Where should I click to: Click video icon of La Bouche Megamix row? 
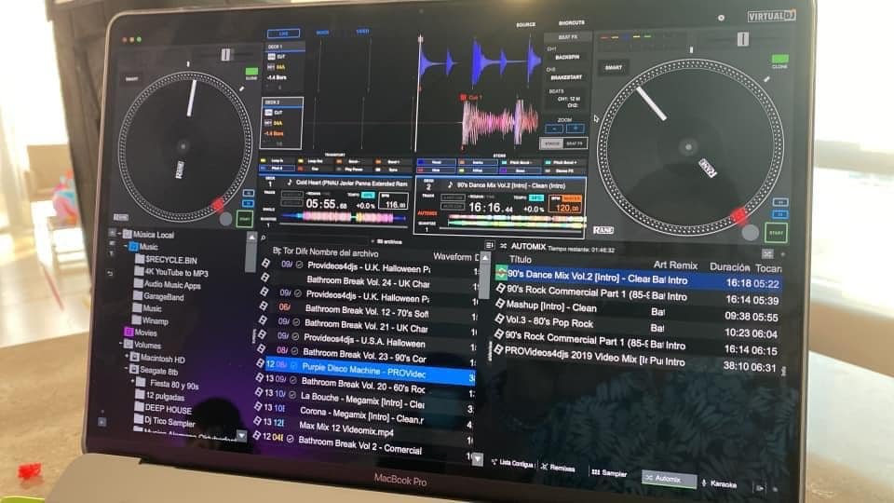[258, 392]
